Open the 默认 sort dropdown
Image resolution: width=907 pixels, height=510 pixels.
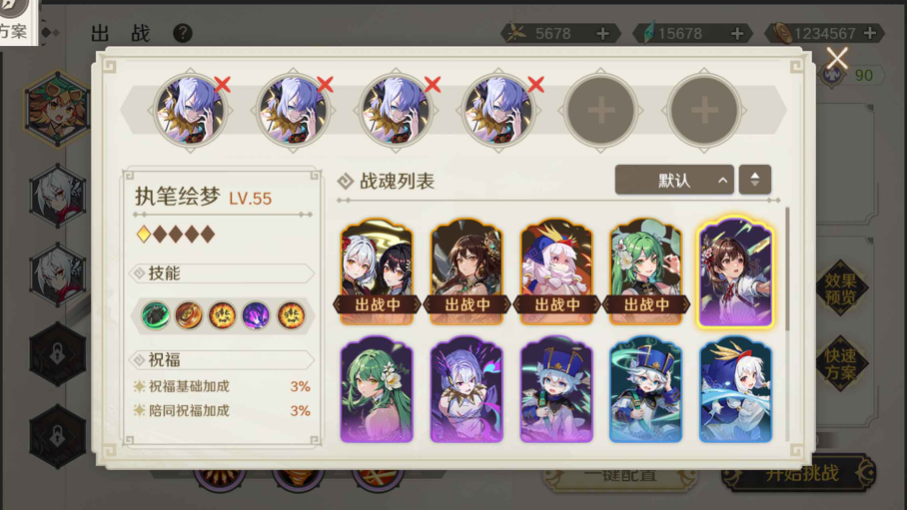[x=674, y=180]
